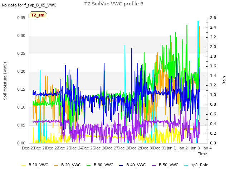The width and height of the screenshot is (229, 172).
Task: Click the Dec 20 date tick label
Action: tap(28, 148)
